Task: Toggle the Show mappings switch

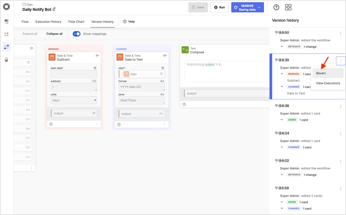Action: click(76, 34)
